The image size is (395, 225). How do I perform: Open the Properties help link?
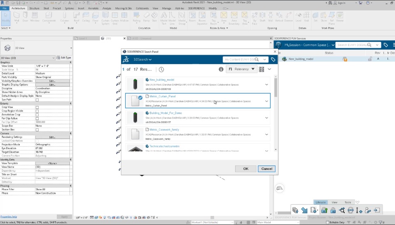pos(9,216)
